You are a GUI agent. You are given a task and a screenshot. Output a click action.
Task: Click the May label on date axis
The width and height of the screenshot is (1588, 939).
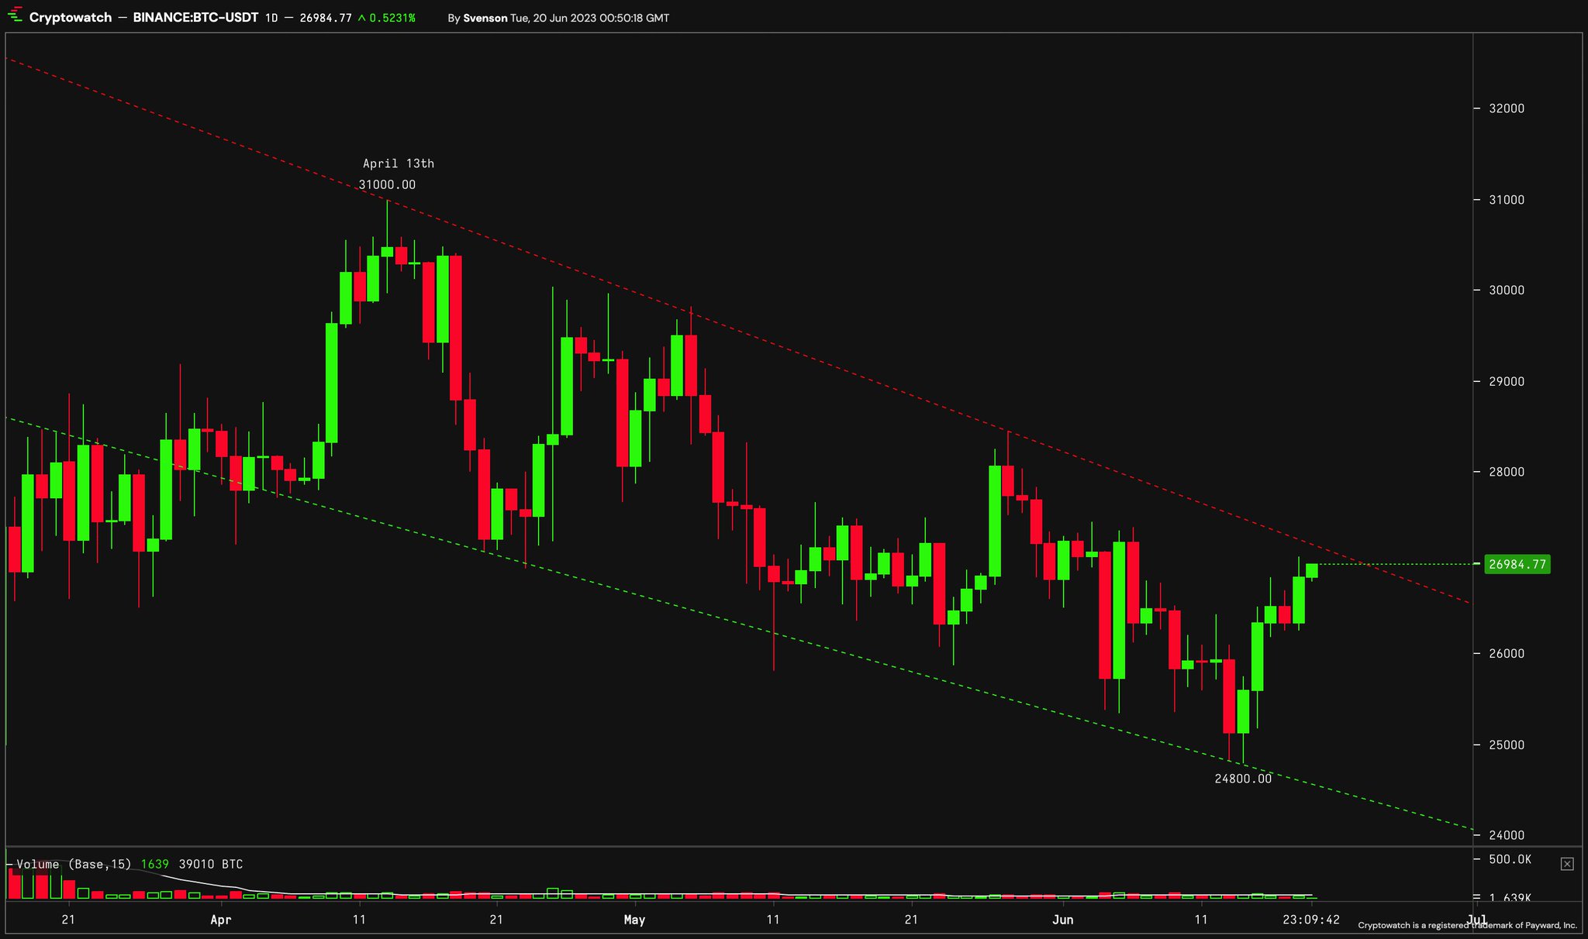[x=634, y=920]
